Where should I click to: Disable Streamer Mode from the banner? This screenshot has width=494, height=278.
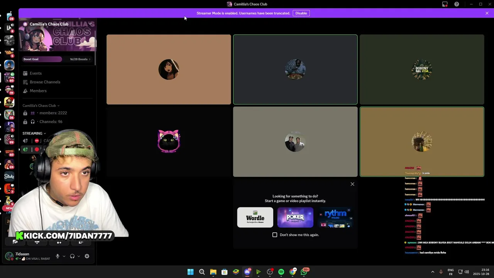(301, 13)
